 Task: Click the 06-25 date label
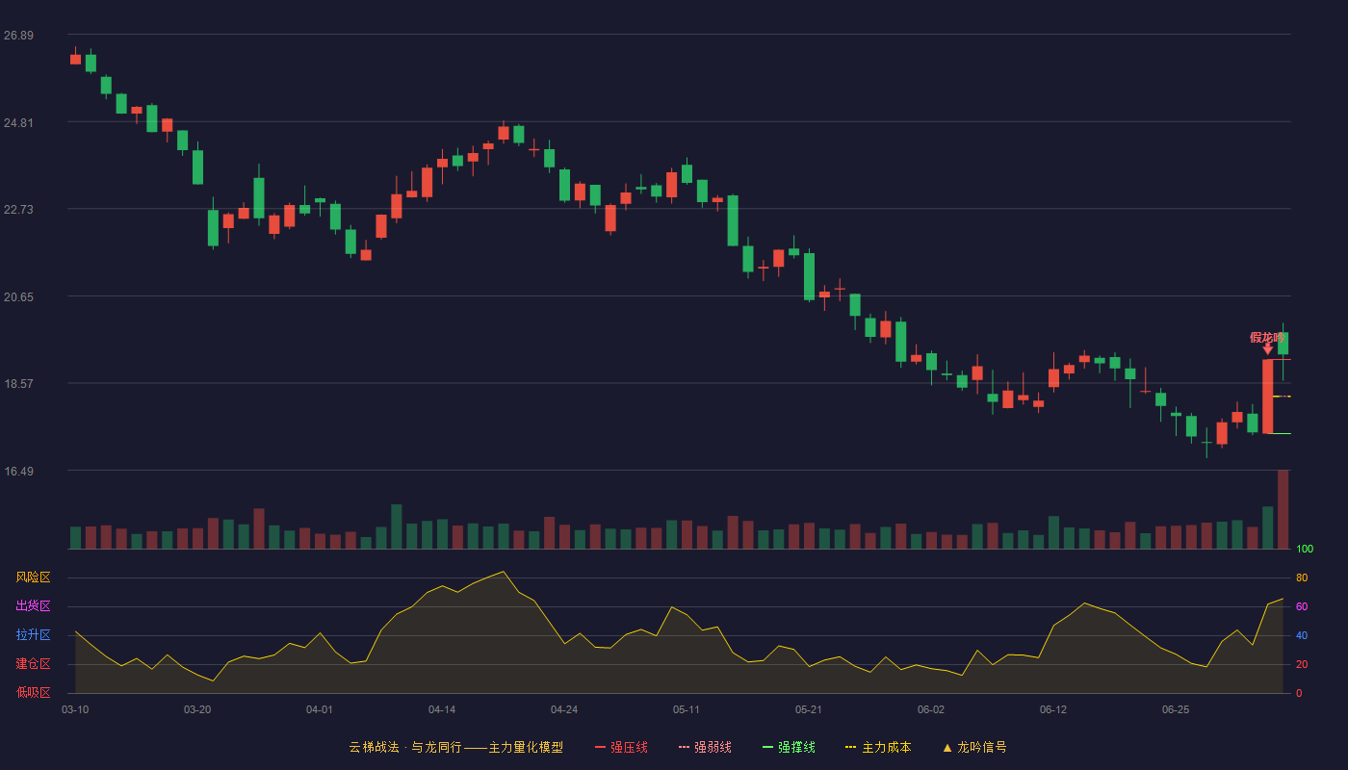[1176, 709]
